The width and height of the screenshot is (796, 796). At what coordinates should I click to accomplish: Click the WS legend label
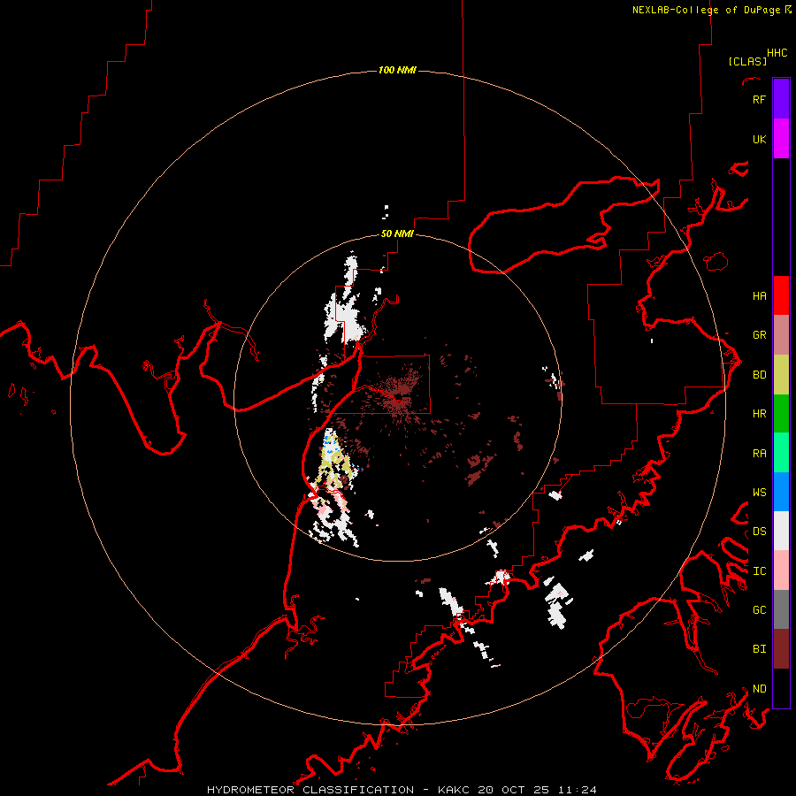[x=759, y=492]
